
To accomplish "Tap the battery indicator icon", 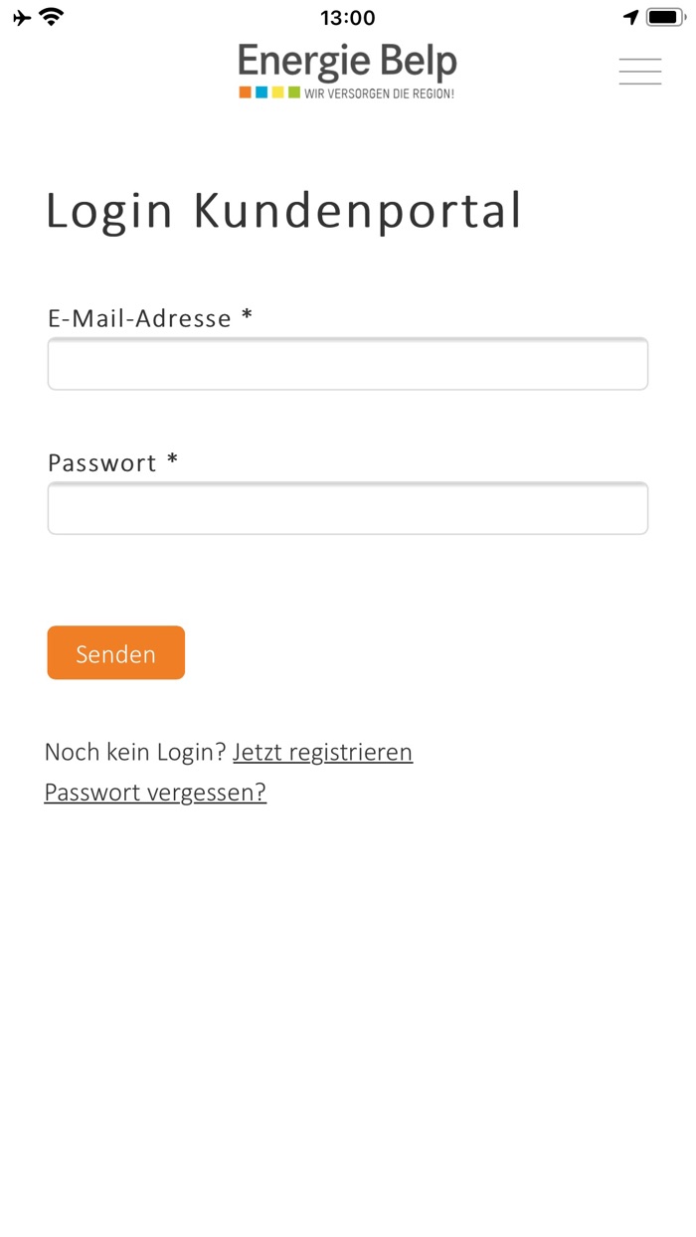I will pos(662,15).
